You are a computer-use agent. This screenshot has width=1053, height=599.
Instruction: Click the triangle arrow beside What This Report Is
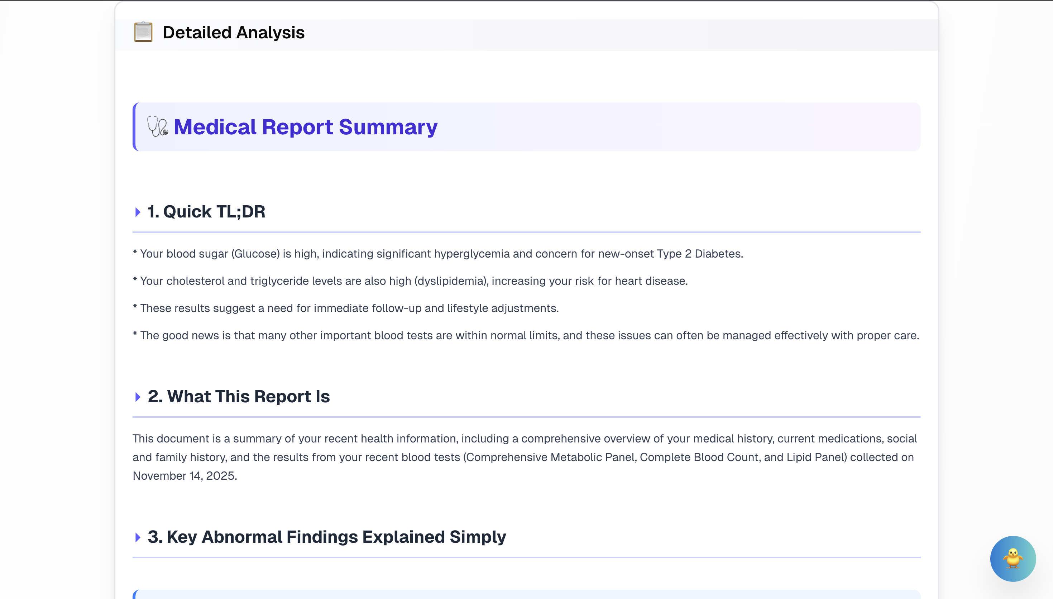(138, 397)
